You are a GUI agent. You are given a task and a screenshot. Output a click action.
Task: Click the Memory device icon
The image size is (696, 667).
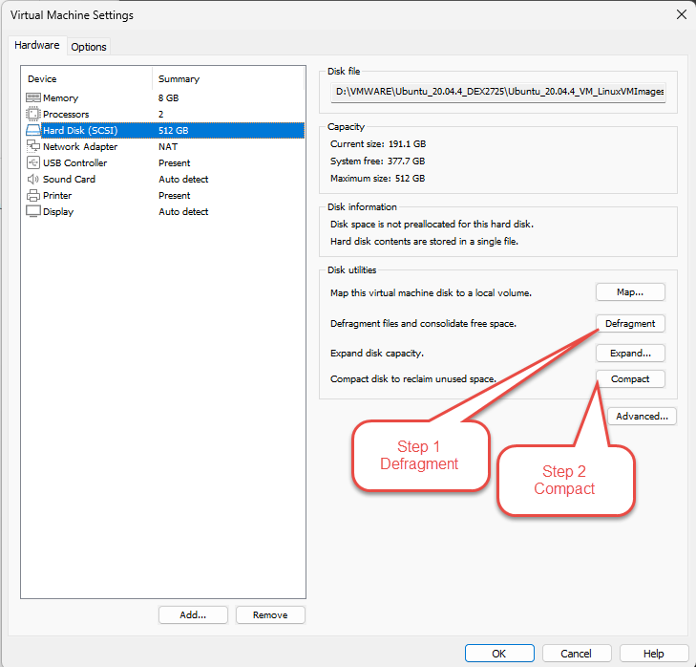[x=33, y=98]
